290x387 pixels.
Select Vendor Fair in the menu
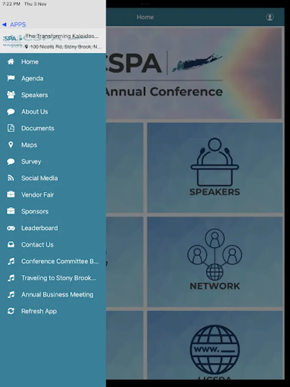[x=53, y=194]
